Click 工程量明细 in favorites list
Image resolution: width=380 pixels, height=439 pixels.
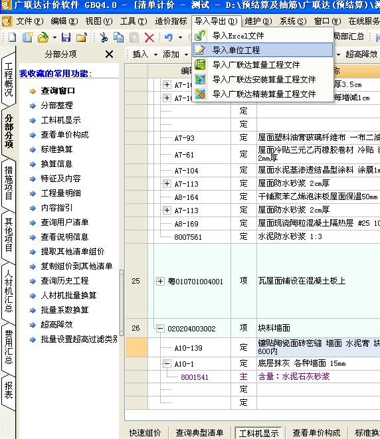click(60, 193)
